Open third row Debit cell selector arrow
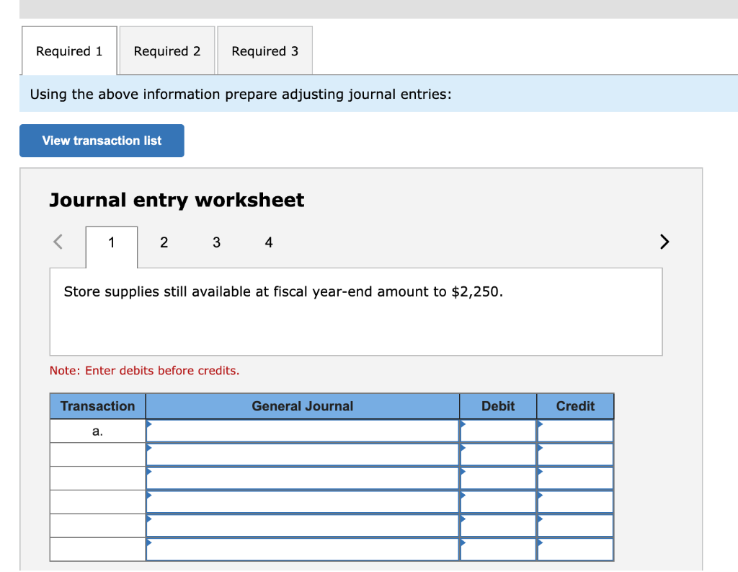The width and height of the screenshot is (738, 572). click(x=463, y=473)
